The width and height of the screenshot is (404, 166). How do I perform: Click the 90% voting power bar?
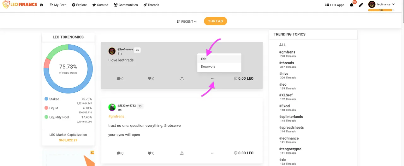[x=381, y=10]
